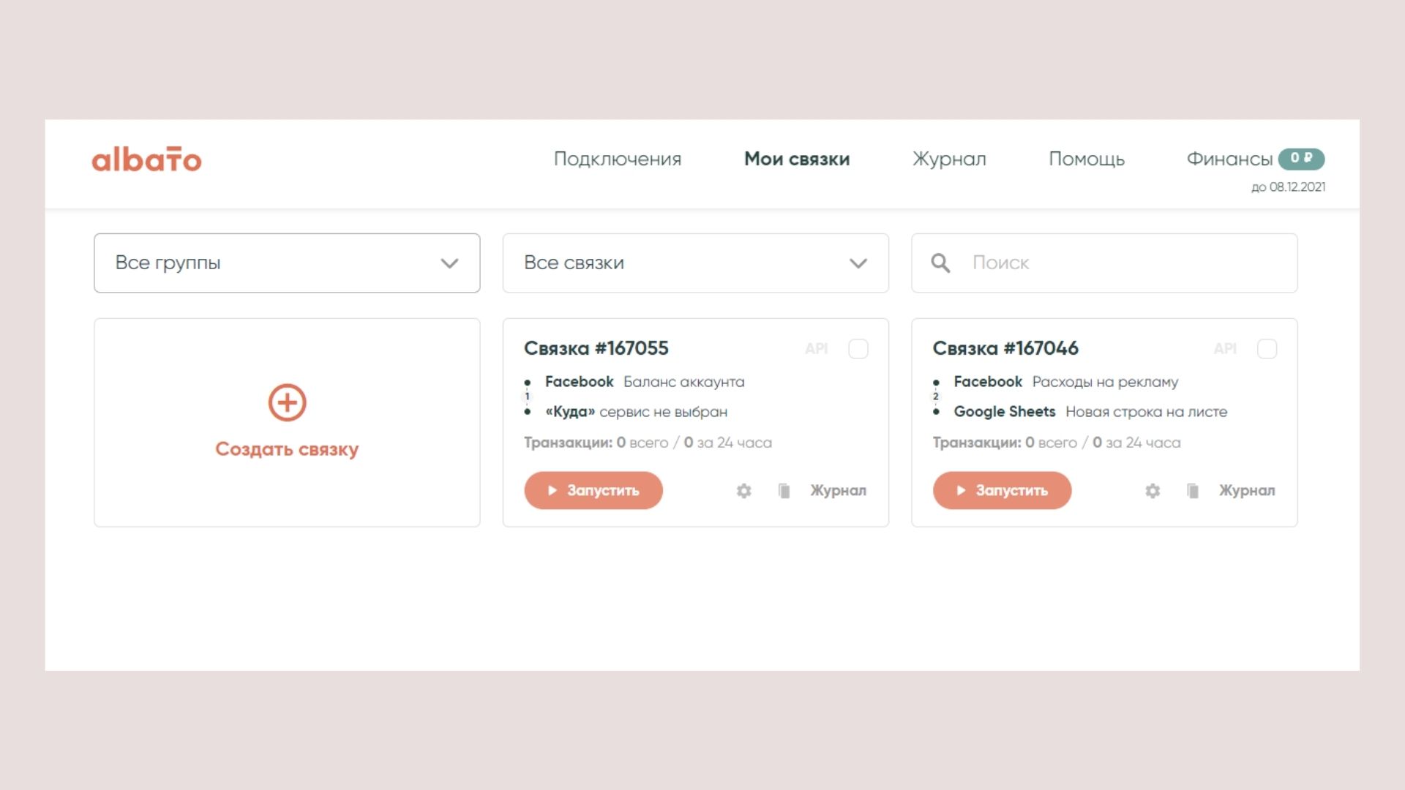This screenshot has height=790, width=1405.
Task: Open settings gear for Связка #167046
Action: [1153, 491]
